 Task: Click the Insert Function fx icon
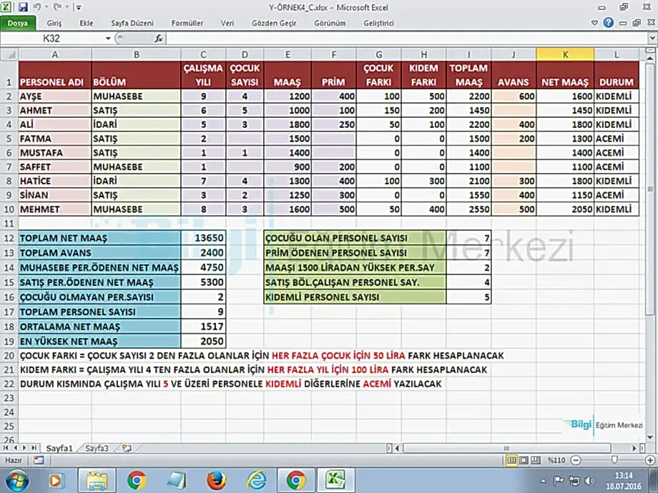pos(159,39)
